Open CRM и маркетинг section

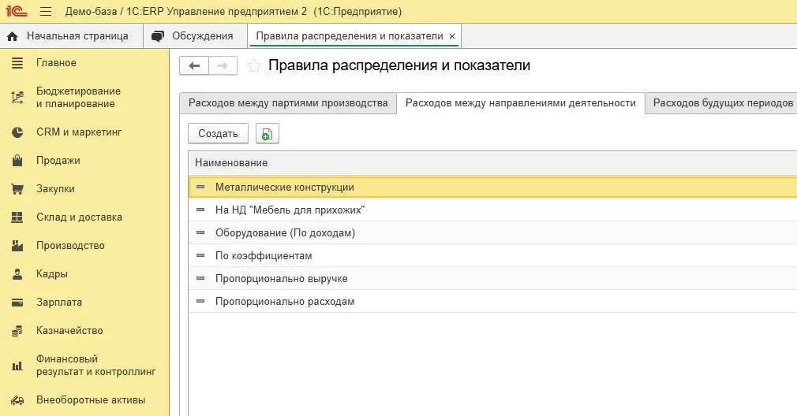pos(79,132)
